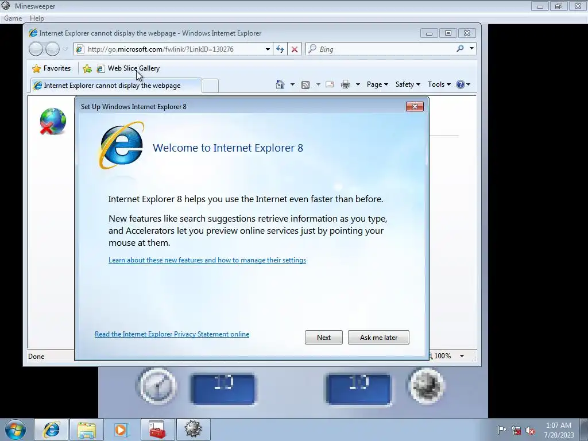Click the Minesweeper mine taskbar icon
This screenshot has width=588, height=441.
pos(193,430)
